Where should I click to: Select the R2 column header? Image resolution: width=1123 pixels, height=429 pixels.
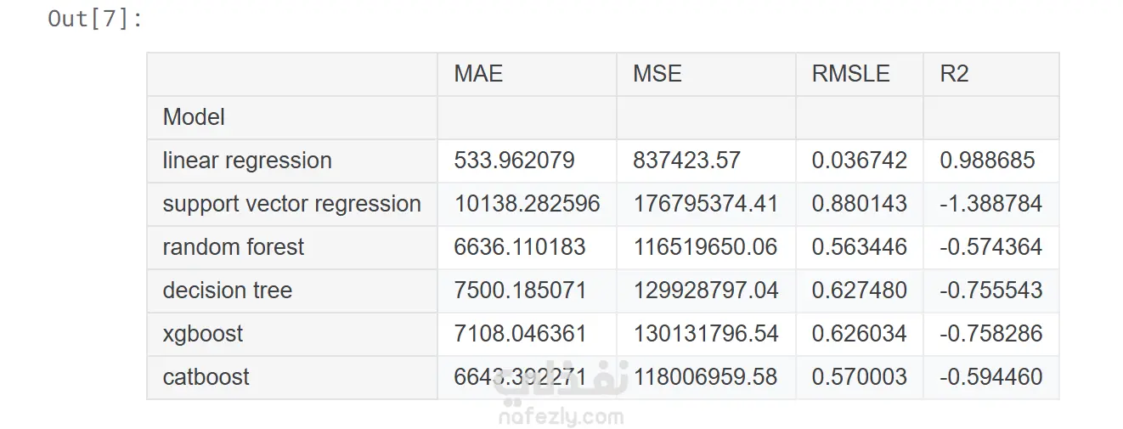coord(954,74)
